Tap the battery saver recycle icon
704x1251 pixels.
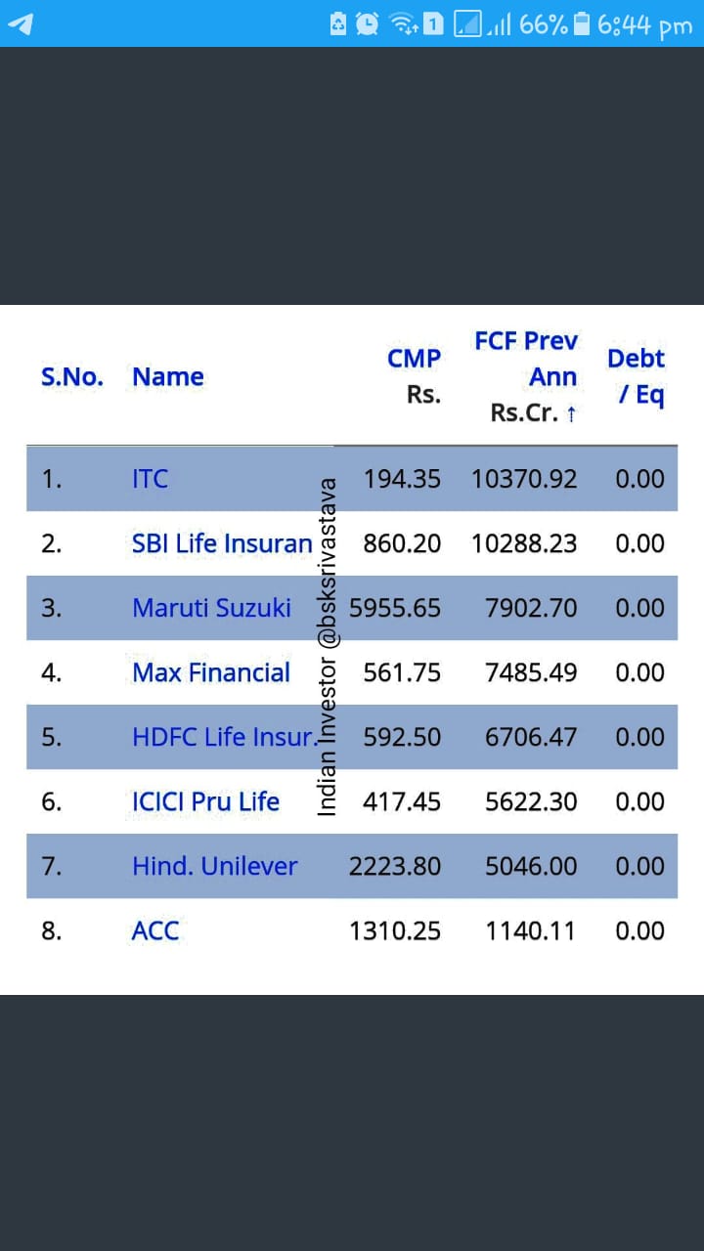click(338, 23)
